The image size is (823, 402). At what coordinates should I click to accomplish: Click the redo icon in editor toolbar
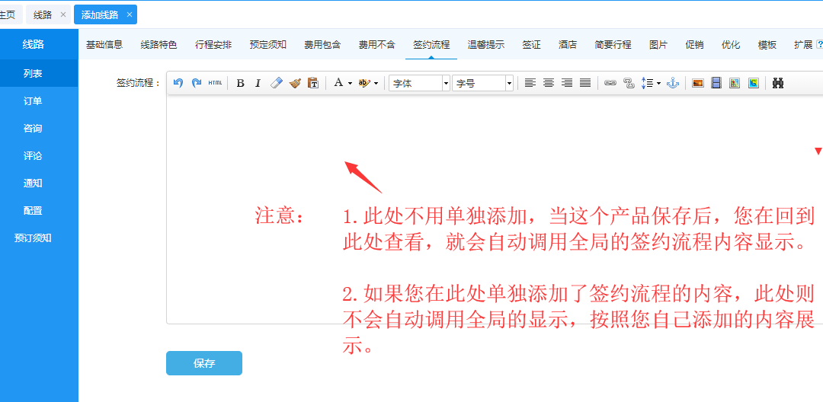[x=197, y=83]
